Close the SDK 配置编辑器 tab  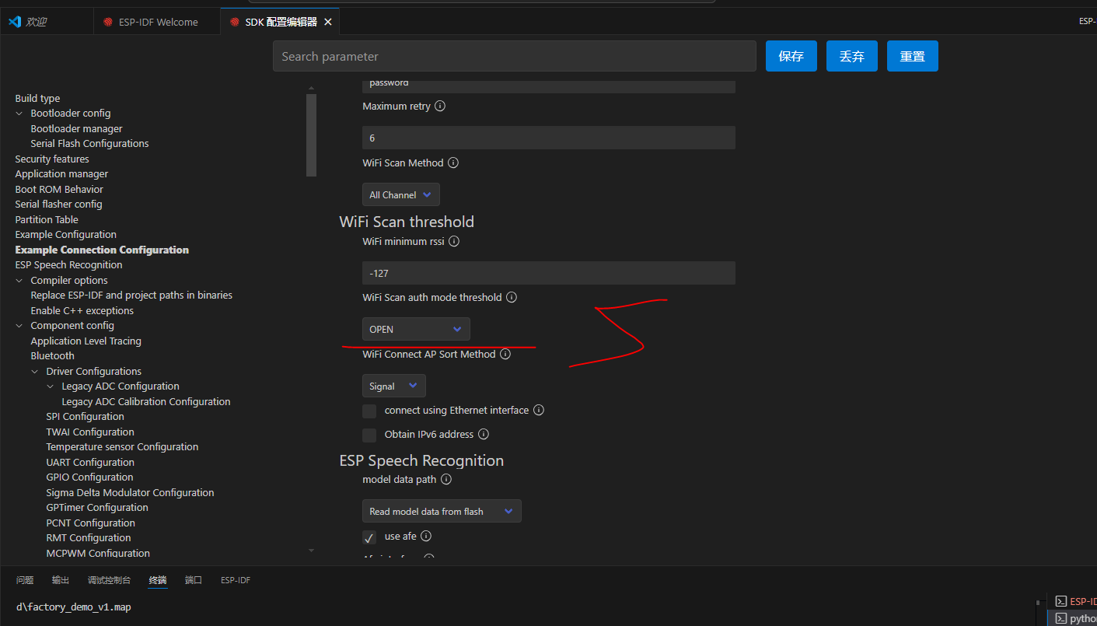(328, 23)
